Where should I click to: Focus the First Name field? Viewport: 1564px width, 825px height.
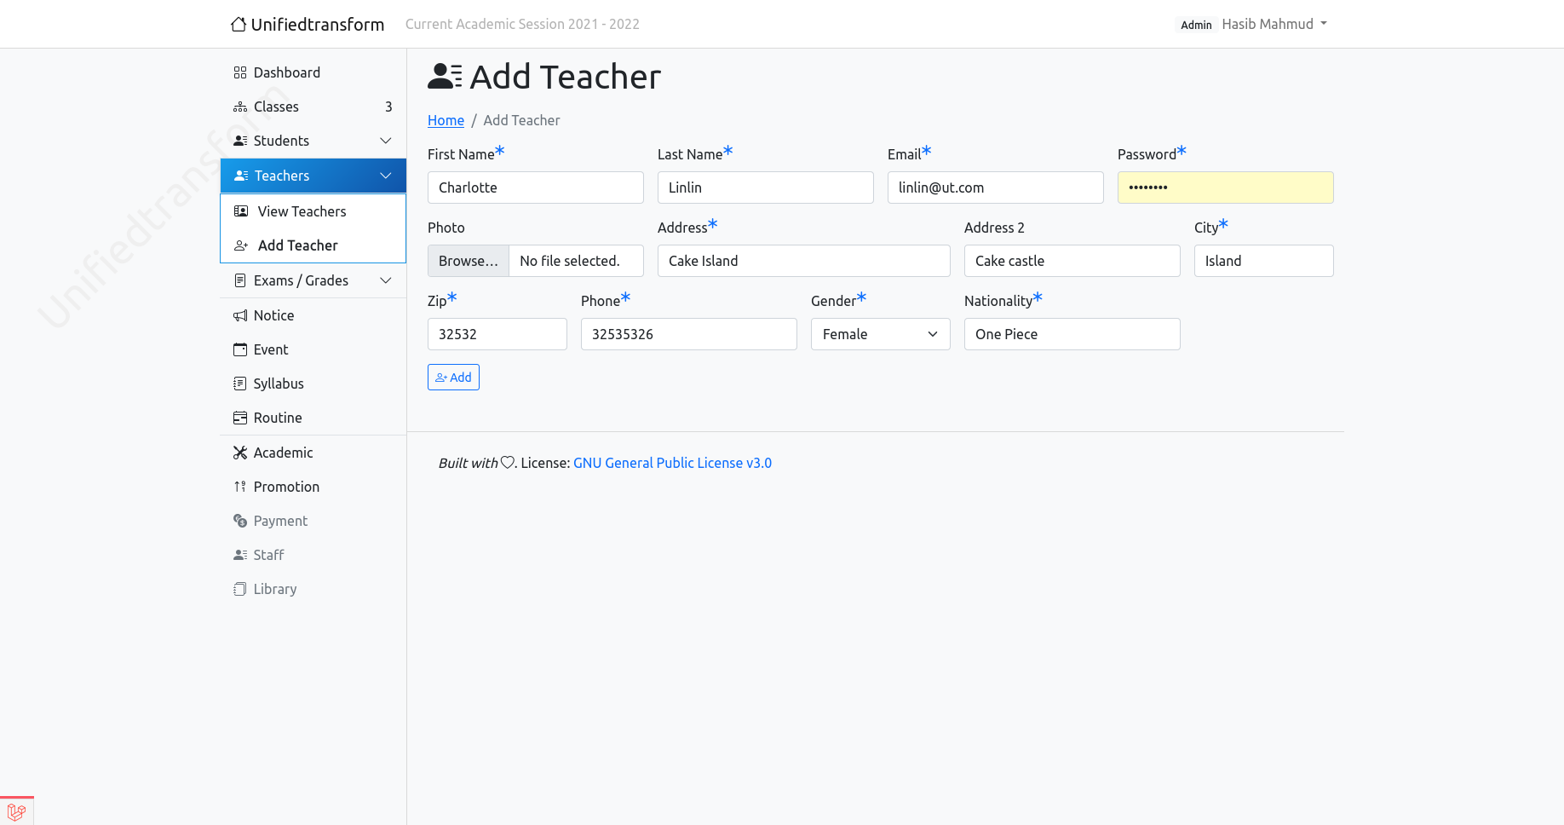536,187
